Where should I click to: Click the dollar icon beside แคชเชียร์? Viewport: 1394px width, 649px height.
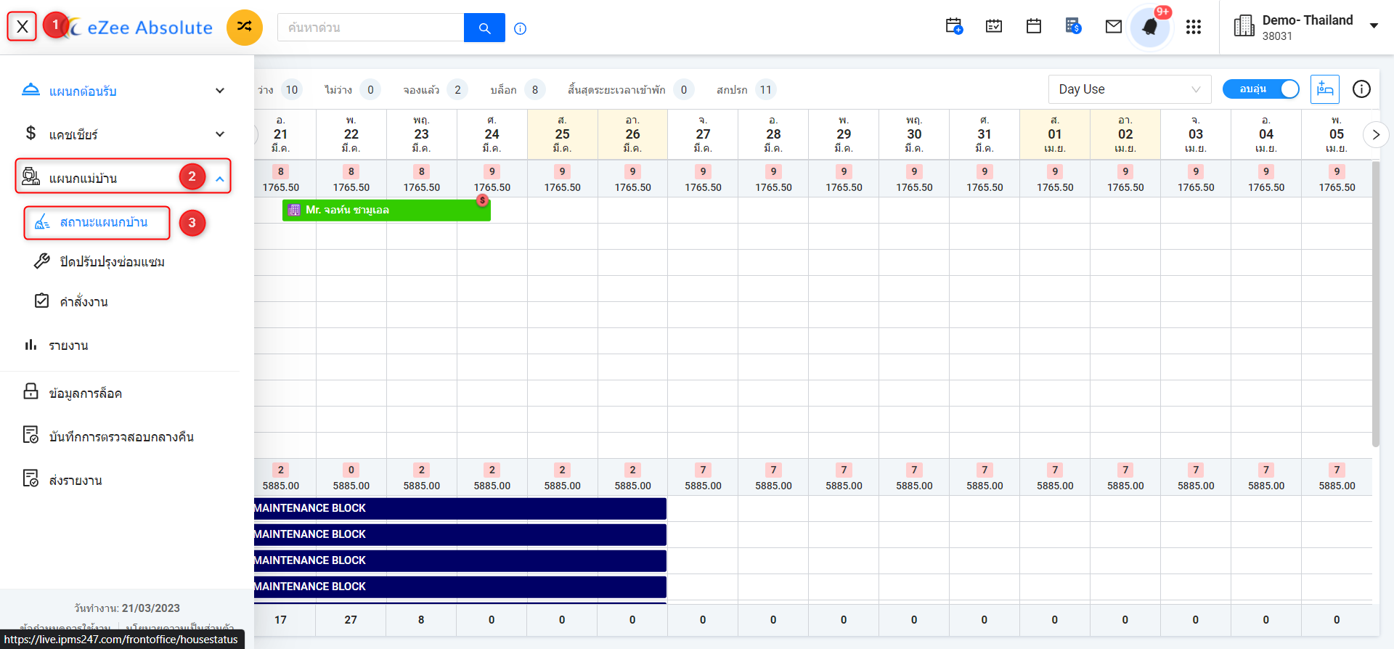click(30, 133)
